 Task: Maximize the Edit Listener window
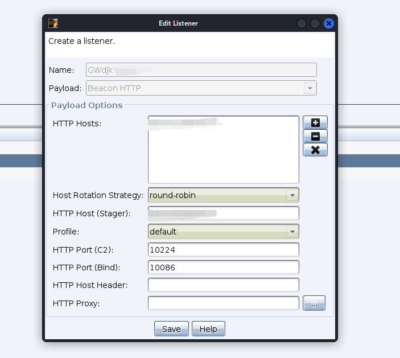coord(315,23)
